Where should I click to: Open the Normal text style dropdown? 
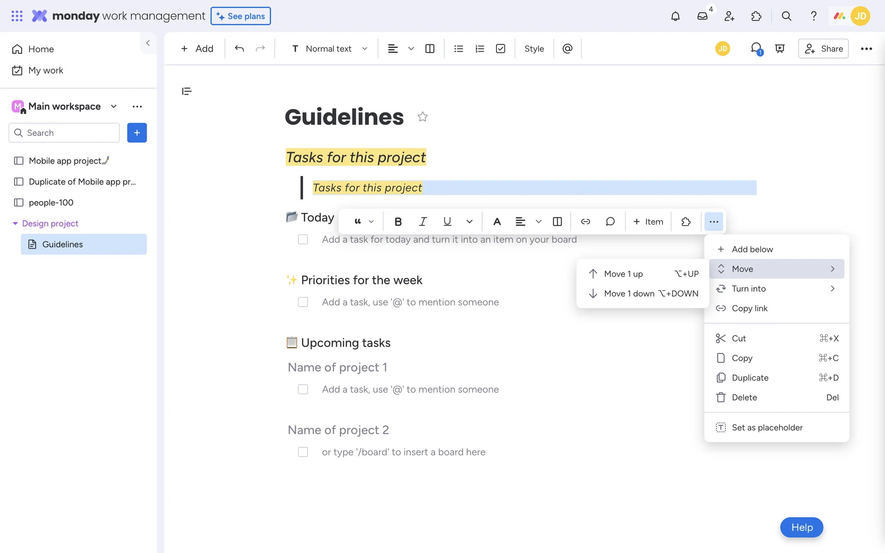tap(329, 48)
